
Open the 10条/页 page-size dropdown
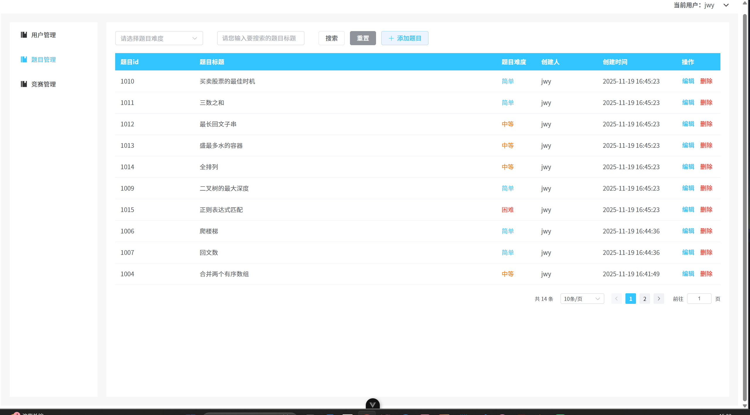[x=582, y=299]
